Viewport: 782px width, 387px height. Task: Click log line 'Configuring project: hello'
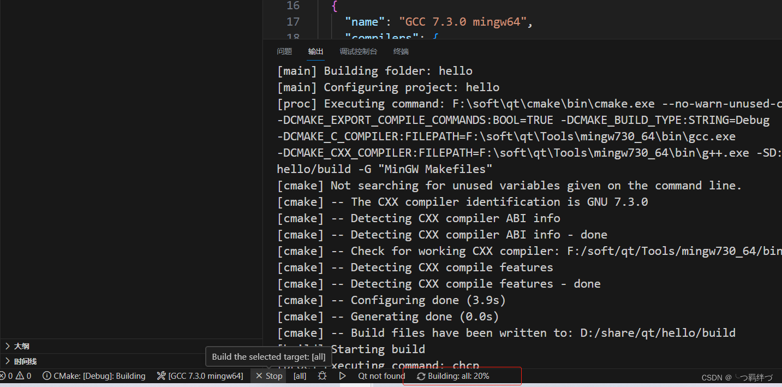(388, 87)
